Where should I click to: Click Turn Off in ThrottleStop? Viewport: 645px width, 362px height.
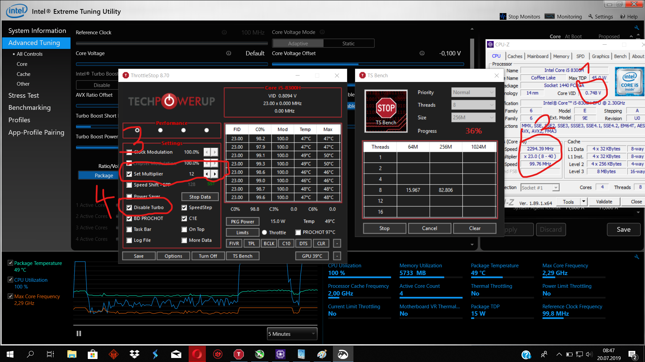click(x=208, y=256)
